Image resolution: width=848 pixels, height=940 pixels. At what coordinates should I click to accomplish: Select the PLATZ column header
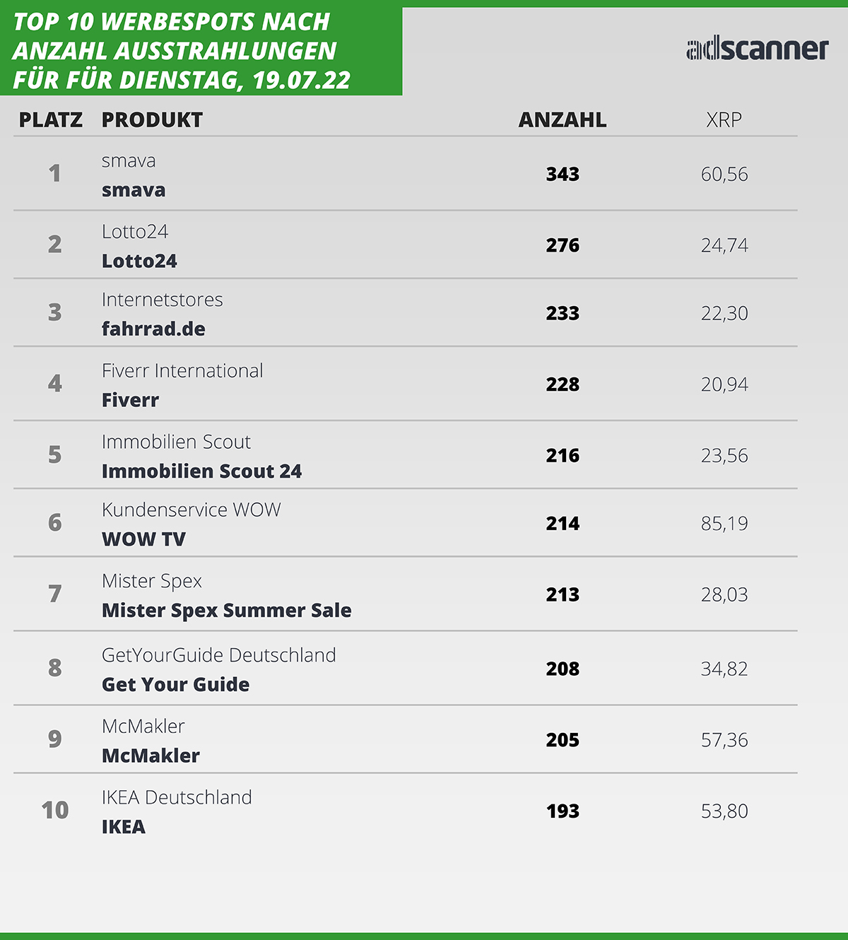point(51,120)
